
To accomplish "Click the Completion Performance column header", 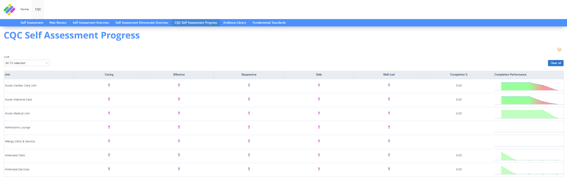I will pyautogui.click(x=529, y=75).
